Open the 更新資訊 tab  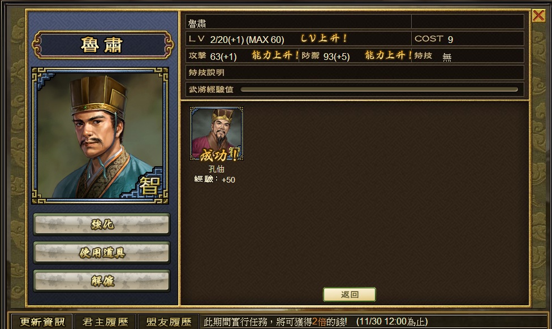pyautogui.click(x=42, y=322)
